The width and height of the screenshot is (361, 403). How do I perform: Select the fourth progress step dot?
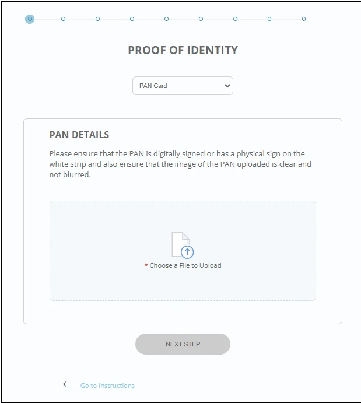(x=132, y=19)
